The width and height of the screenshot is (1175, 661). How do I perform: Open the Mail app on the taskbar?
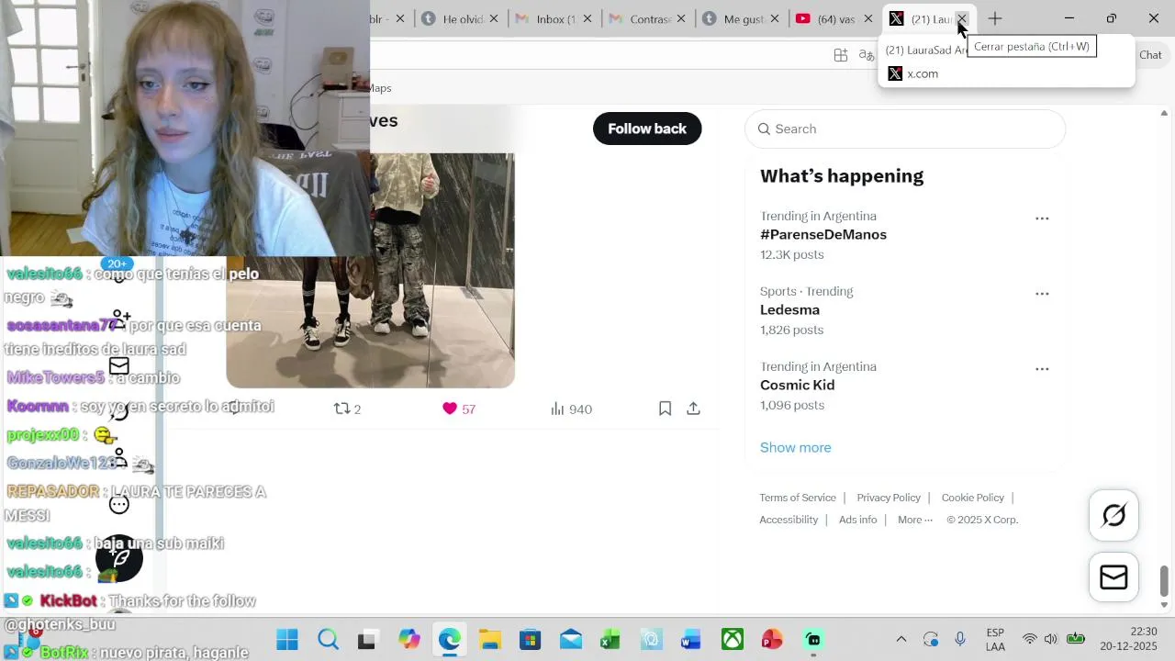[x=570, y=640]
